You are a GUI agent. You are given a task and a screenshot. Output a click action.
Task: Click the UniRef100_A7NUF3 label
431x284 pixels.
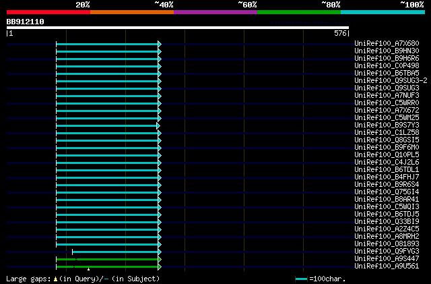pyautogui.click(x=387, y=96)
